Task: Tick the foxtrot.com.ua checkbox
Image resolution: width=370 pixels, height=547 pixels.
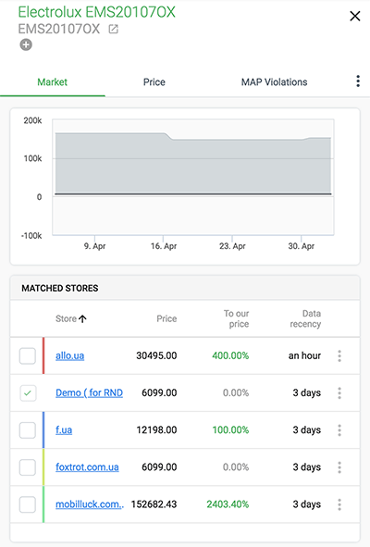Action: click(28, 467)
